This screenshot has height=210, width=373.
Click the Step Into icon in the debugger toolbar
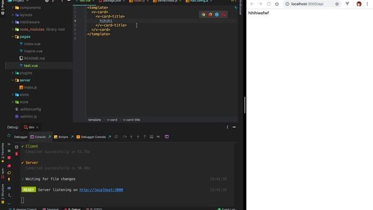[x=131, y=136]
